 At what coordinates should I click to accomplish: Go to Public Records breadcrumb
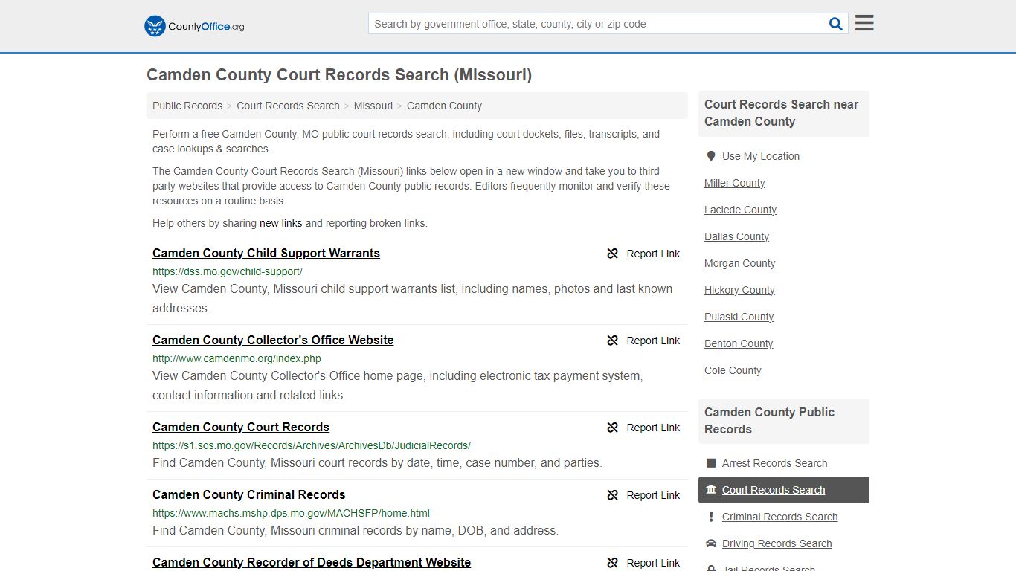(x=187, y=106)
